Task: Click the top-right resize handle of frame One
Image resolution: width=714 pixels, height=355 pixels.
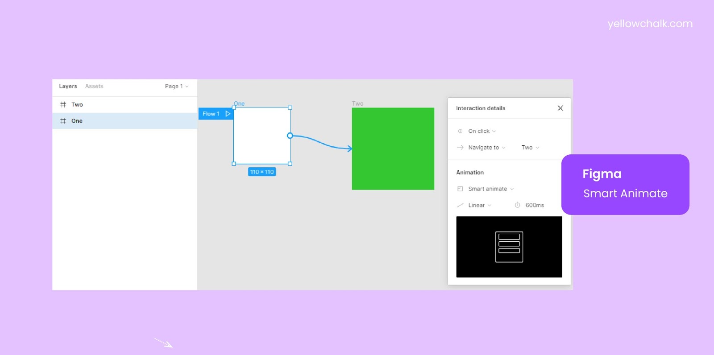Action: click(x=290, y=107)
